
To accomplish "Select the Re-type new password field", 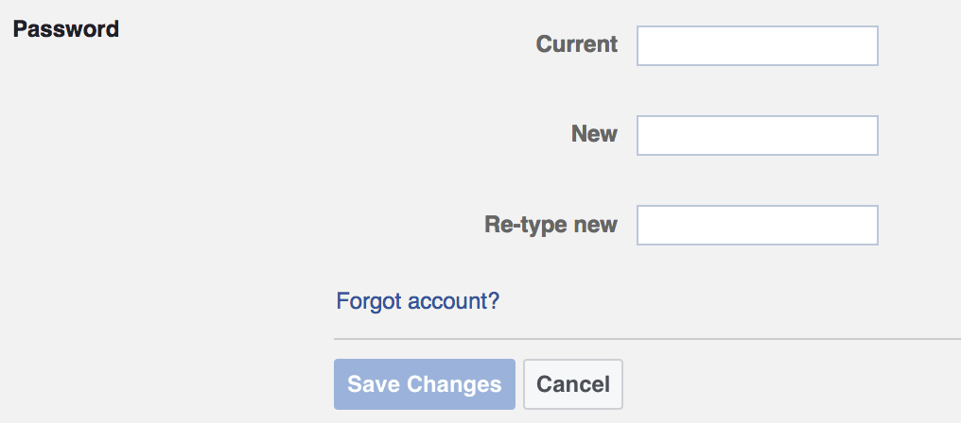I will pyautogui.click(x=757, y=226).
